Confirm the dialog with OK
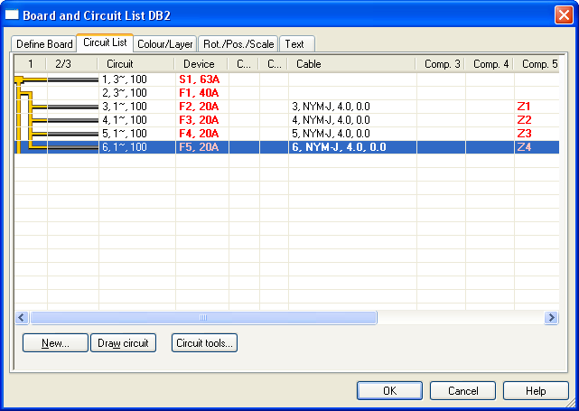 point(389,391)
